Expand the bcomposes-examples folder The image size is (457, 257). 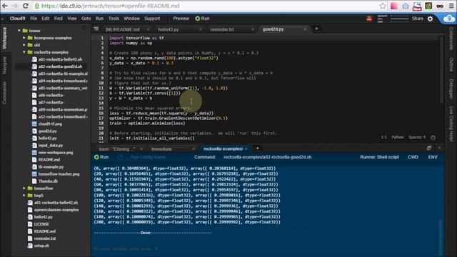[24, 38]
